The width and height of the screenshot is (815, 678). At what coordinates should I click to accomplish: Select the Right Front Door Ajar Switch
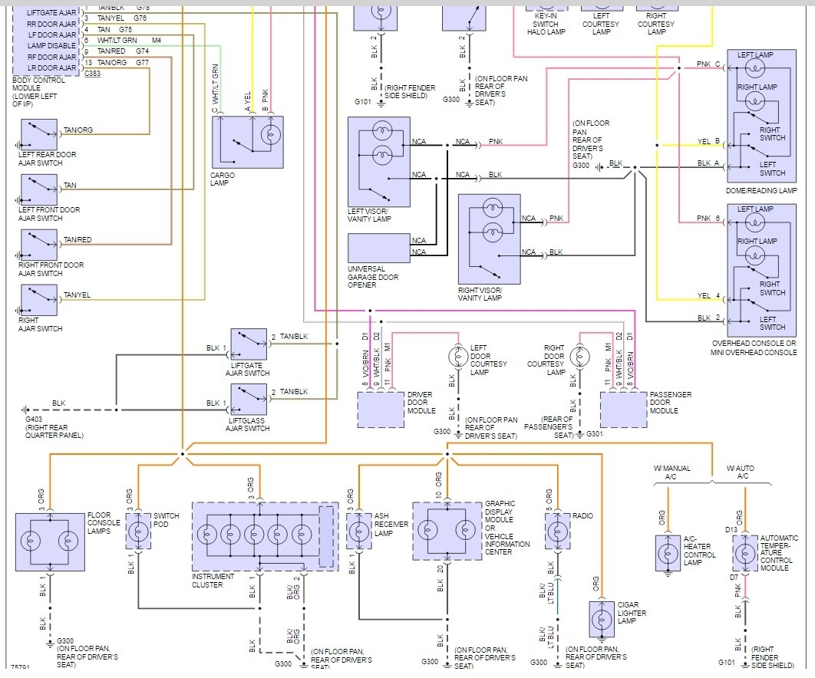(x=39, y=245)
